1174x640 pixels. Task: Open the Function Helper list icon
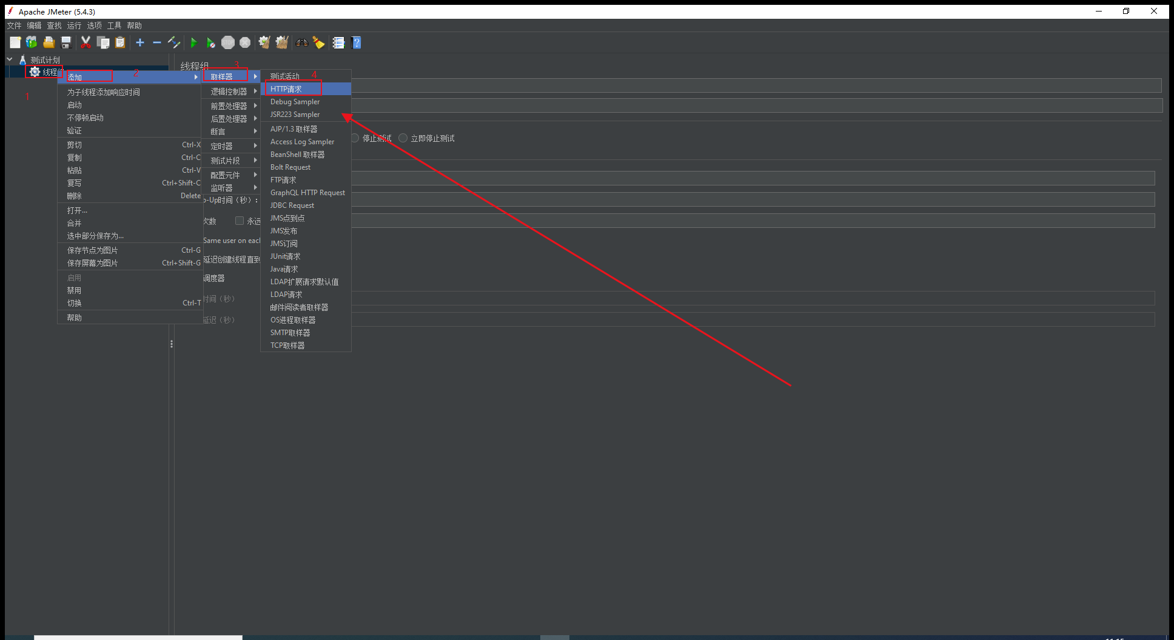click(338, 42)
